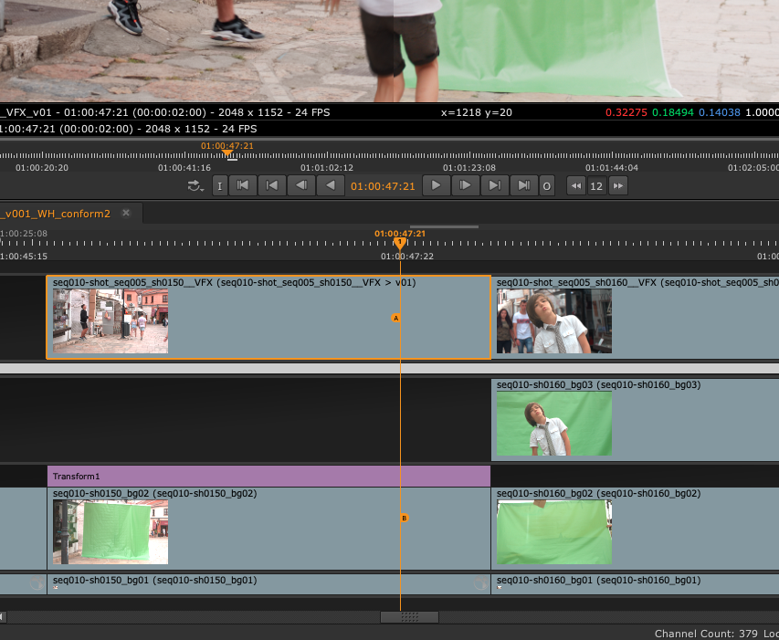Jump to the start of the sequence

[x=242, y=185]
